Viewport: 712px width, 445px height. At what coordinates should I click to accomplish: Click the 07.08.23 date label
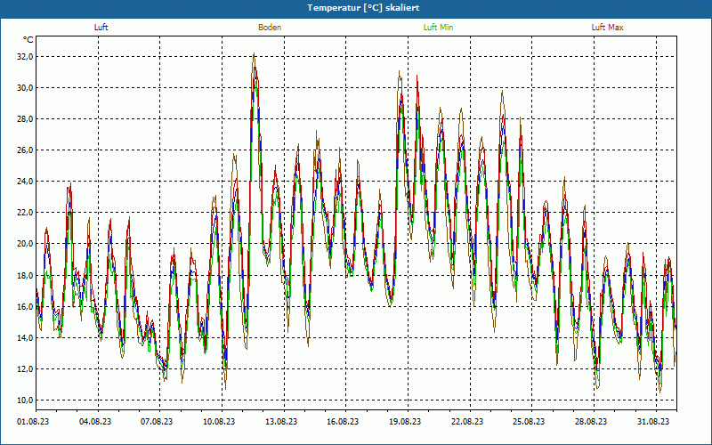coord(157,422)
